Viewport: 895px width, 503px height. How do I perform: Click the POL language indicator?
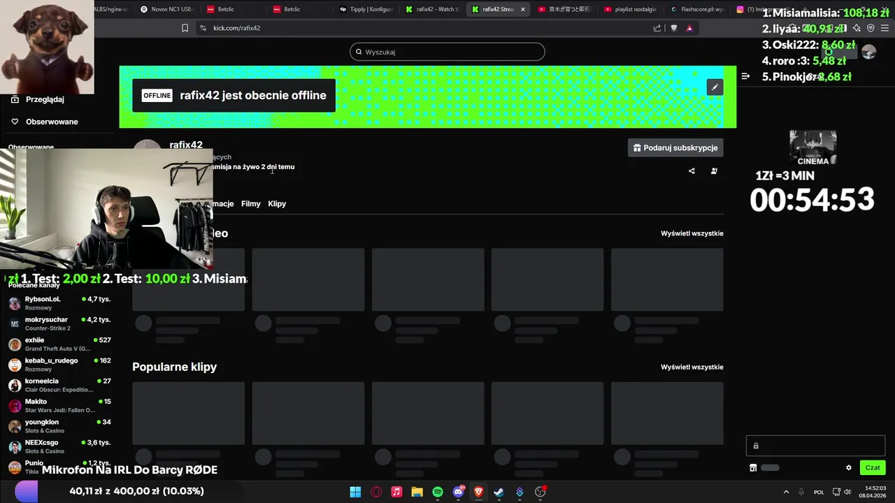(x=819, y=492)
